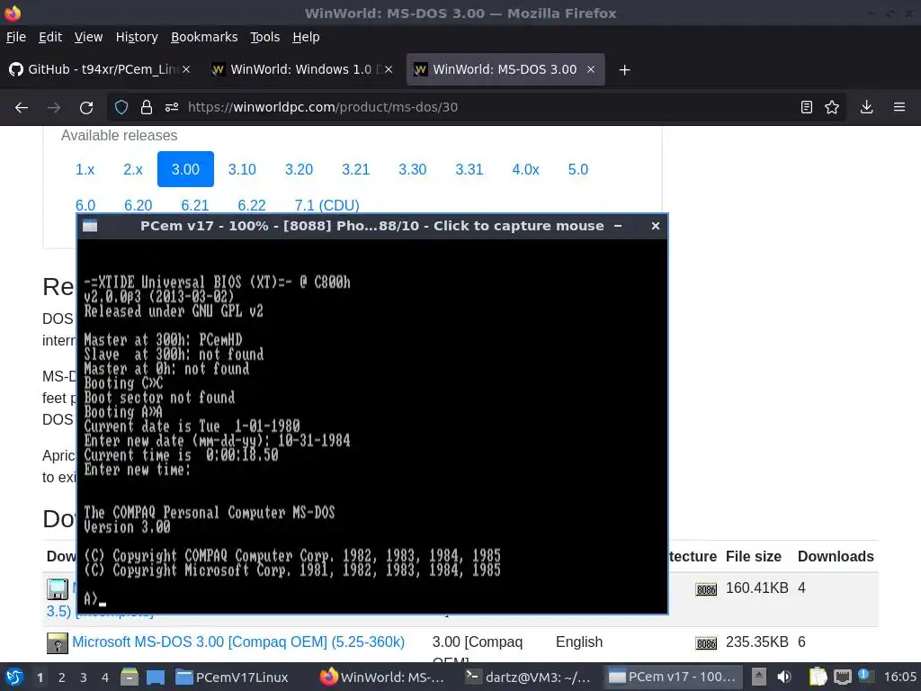921x691 pixels.
Task: Select the WinWorld MS-DOS 3.00 tab
Action: pos(505,69)
